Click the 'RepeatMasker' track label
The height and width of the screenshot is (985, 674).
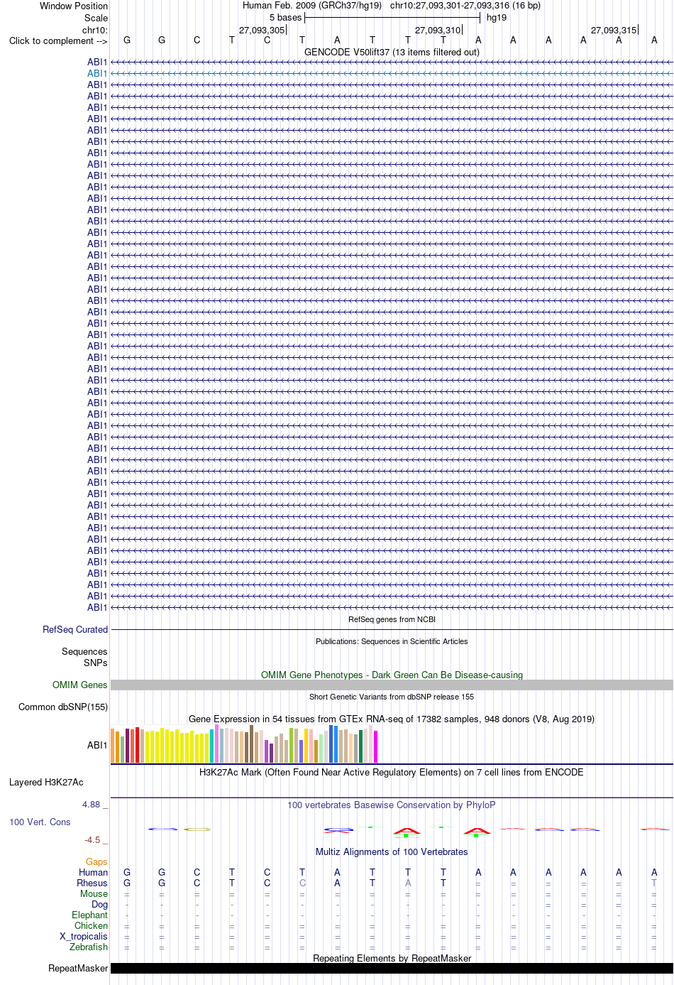[78, 968]
